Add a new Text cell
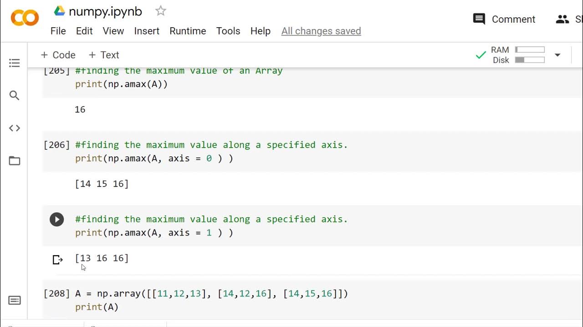The width and height of the screenshot is (583, 327). pos(104,55)
